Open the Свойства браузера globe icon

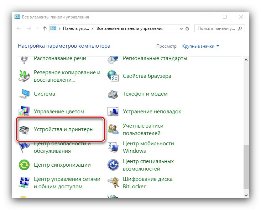pyautogui.click(x=113, y=76)
